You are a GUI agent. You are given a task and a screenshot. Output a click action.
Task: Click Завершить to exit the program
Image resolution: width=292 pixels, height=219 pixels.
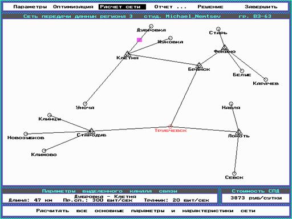tap(261, 7)
